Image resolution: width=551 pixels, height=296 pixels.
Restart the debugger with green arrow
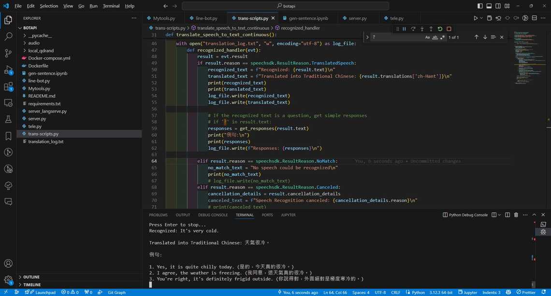pos(440,29)
